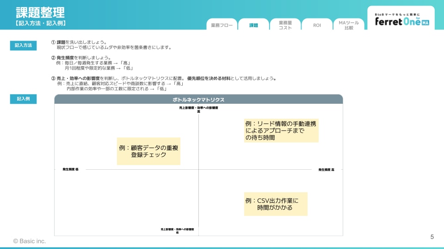Select the リード情報の手動連携 sticky note
444x249 pixels.
[x=282, y=130]
